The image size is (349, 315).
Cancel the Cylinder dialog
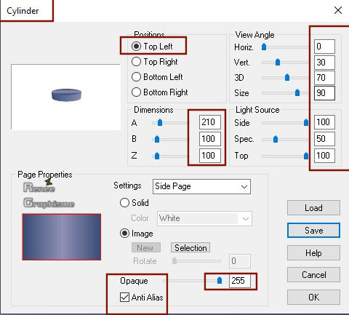(x=313, y=275)
